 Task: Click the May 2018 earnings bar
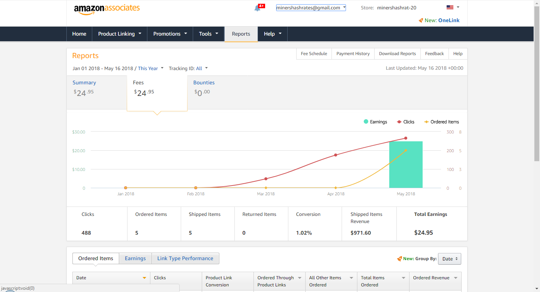click(x=406, y=165)
